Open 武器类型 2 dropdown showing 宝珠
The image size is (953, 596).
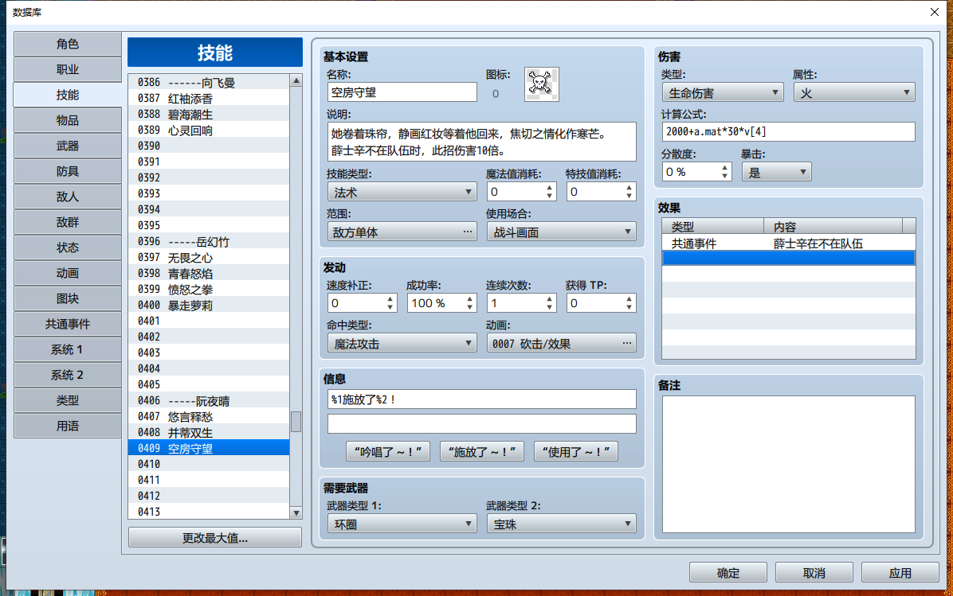coord(561,524)
